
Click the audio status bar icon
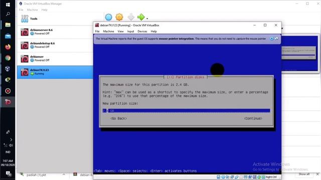[228, 177]
